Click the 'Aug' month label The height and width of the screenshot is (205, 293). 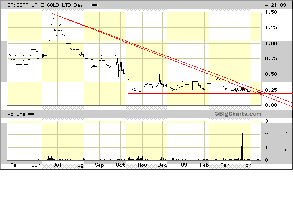pyautogui.click(x=79, y=165)
